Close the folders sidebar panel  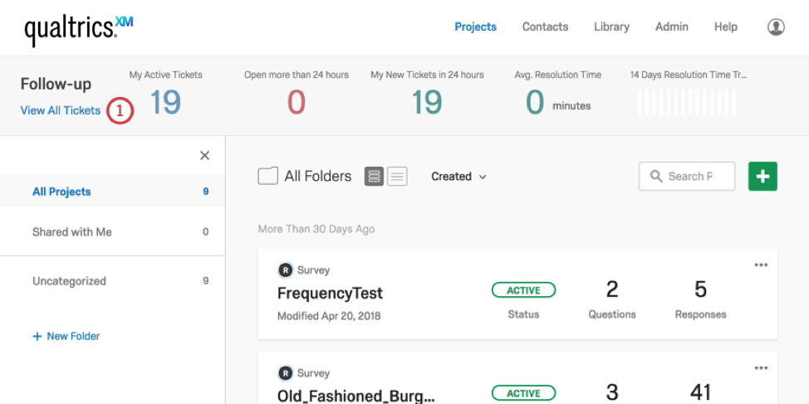tap(205, 155)
